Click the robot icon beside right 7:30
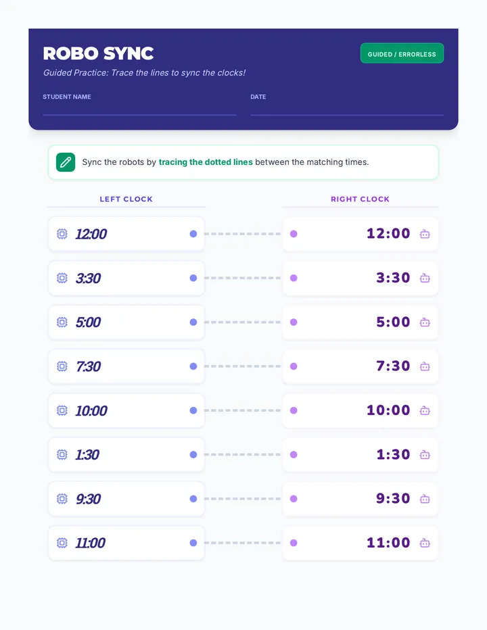Image resolution: width=487 pixels, height=630 pixels. point(425,366)
